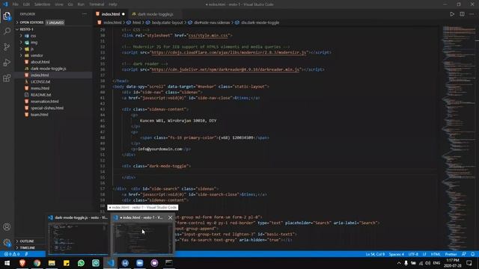Open Explorer views and more actions ellipsis

point(85,14)
